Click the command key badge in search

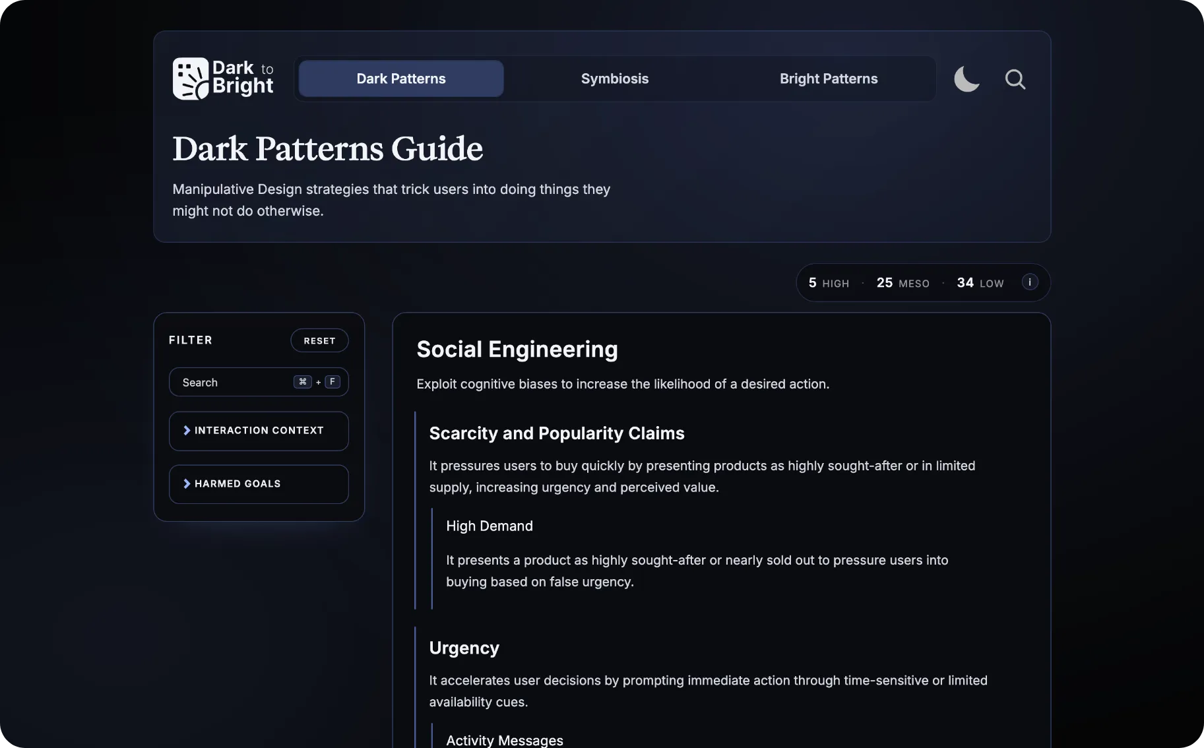coord(303,382)
